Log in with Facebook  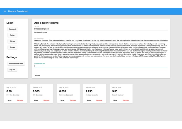(13, 29)
